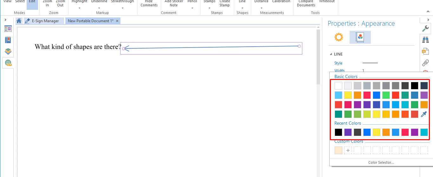The image size is (433, 177).
Task: Select the black swatch in Basic Colors
Action: point(415,86)
